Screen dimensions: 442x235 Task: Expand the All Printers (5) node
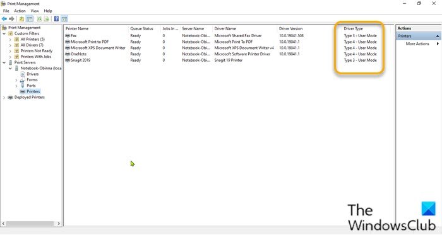coord(10,39)
